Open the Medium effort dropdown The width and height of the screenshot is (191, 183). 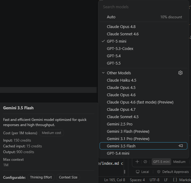(179, 162)
